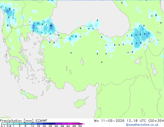Select the 0.5–1 mm legend swatch

click(x=10, y=124)
